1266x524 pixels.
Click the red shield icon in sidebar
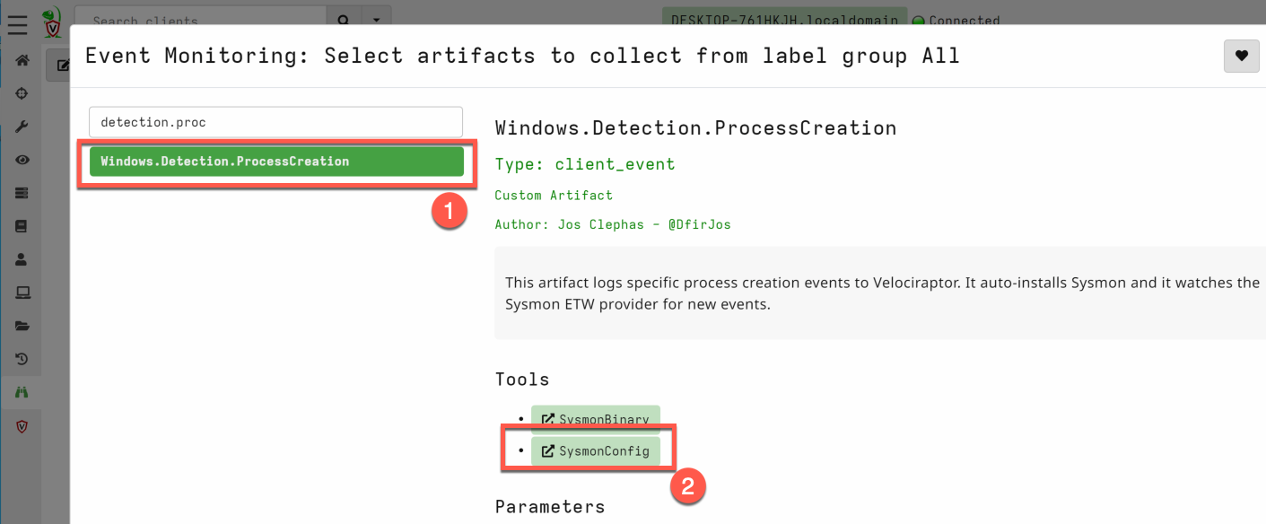coord(22,426)
